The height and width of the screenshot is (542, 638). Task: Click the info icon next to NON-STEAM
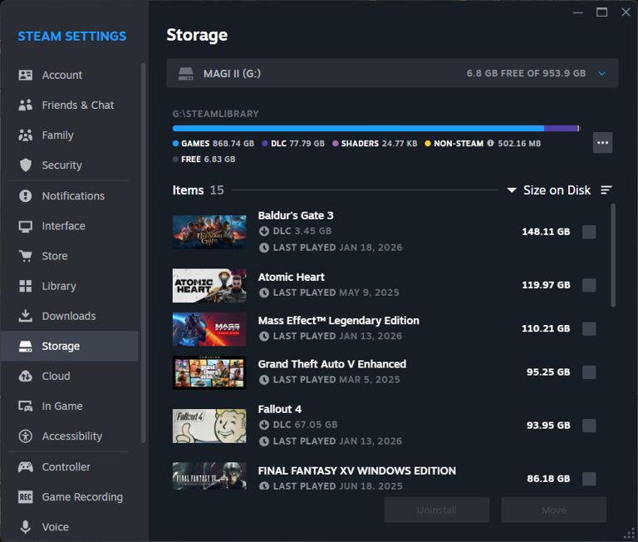click(490, 143)
